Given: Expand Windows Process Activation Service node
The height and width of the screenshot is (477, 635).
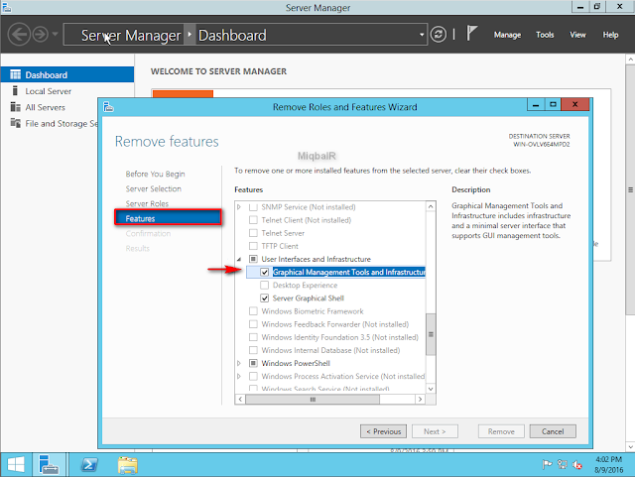Looking at the screenshot, I should pos(239,376).
